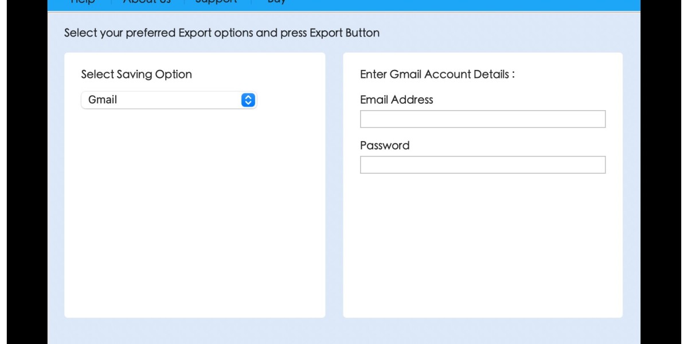Open the Select Saving Option dropdown showing Gmail

click(169, 100)
